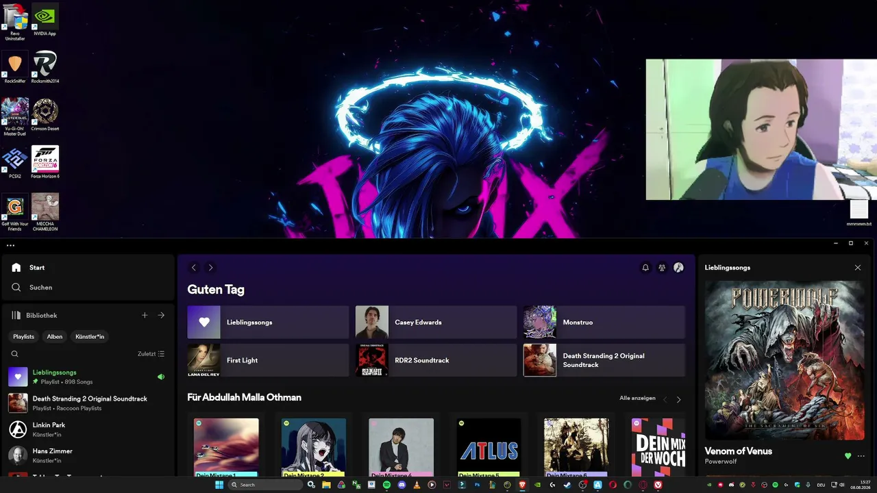
Task: Navigate forward with the right arrow
Action: (210, 268)
